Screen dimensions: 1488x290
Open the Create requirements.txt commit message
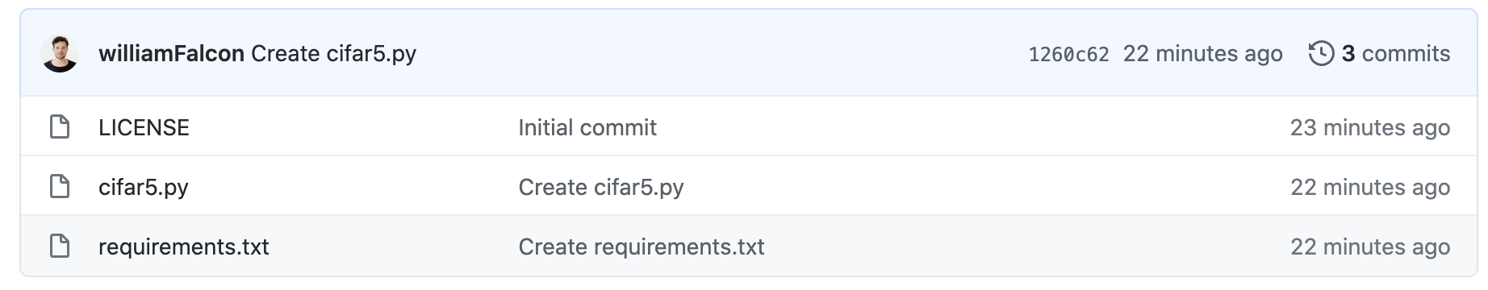point(642,246)
